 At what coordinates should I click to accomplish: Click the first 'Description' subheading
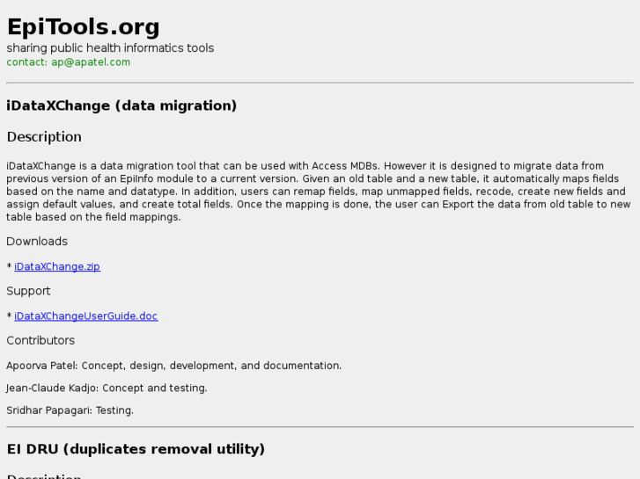tap(44, 137)
